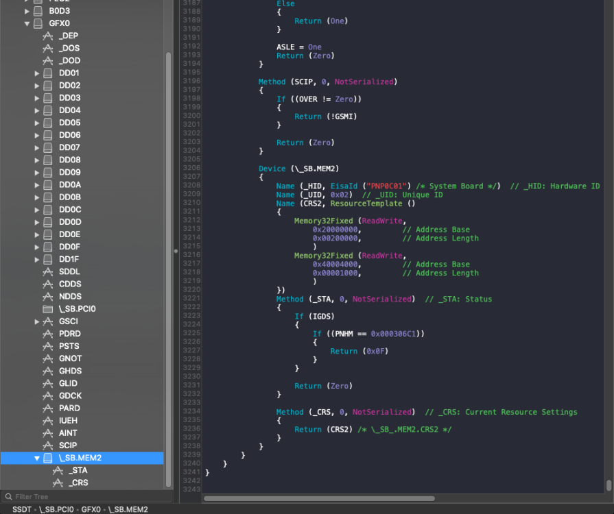The height and width of the screenshot is (514, 614).
Task: Click the 0x20000000 address base value
Action: (x=335, y=230)
